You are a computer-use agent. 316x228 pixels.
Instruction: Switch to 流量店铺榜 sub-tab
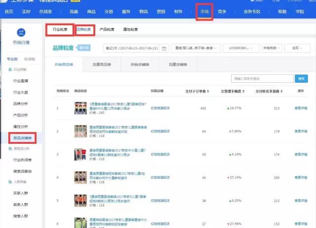[178, 65]
